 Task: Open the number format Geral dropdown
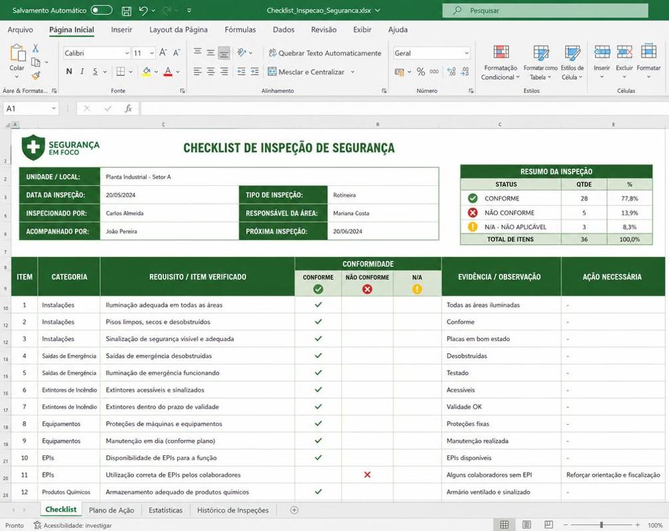(x=466, y=54)
